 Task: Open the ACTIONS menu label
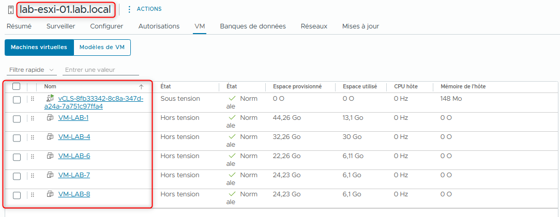coord(149,9)
